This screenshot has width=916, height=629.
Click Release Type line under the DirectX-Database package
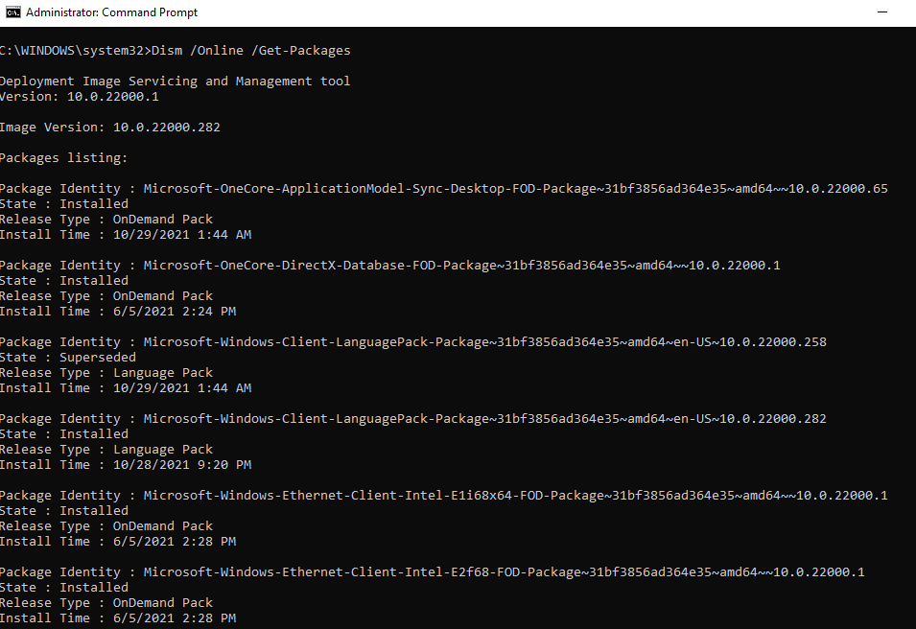pyautogui.click(x=106, y=295)
